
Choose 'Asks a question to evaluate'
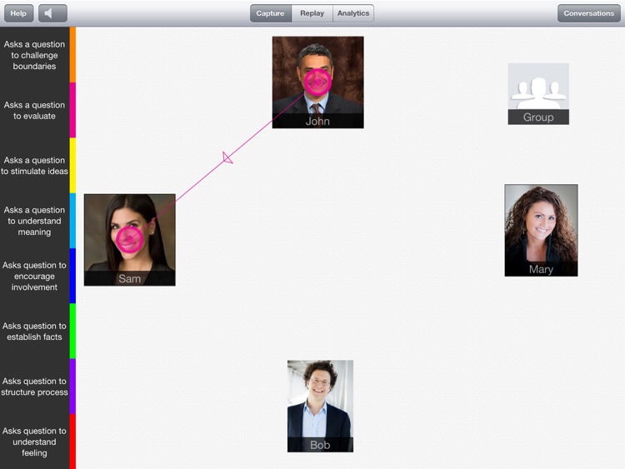34,110
